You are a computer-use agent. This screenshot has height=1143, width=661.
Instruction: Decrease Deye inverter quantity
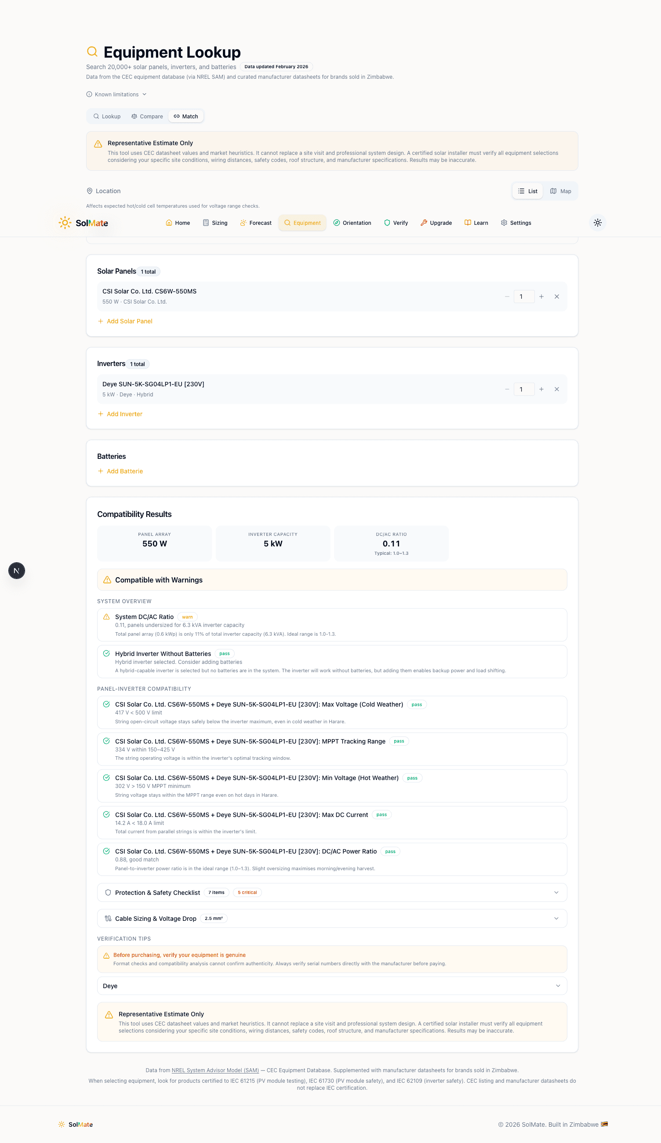click(x=507, y=389)
